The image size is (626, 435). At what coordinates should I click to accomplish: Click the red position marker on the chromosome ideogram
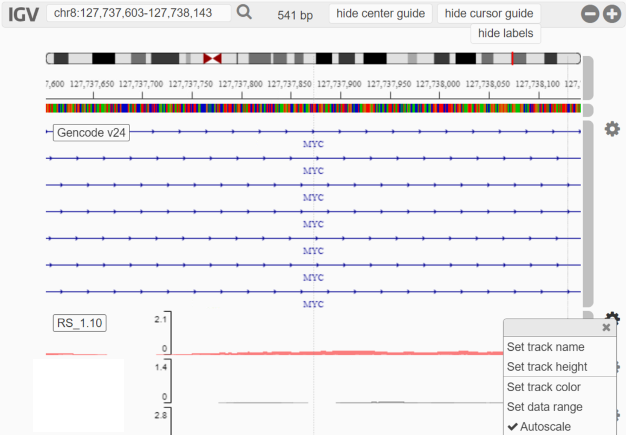coord(511,58)
